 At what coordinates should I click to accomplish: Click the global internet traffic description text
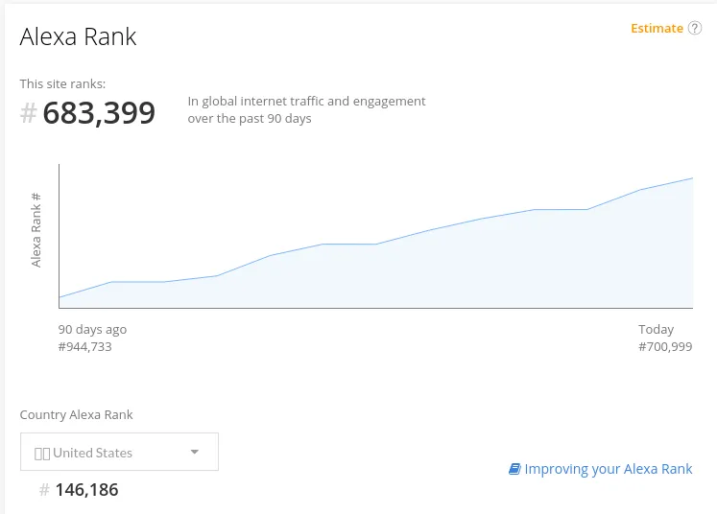click(306, 109)
